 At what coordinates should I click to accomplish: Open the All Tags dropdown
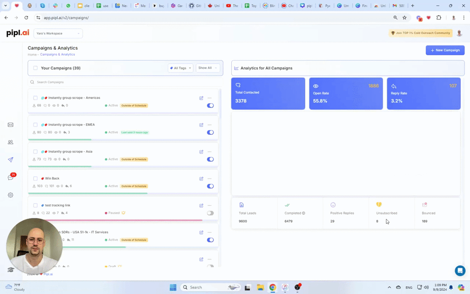[x=180, y=68]
